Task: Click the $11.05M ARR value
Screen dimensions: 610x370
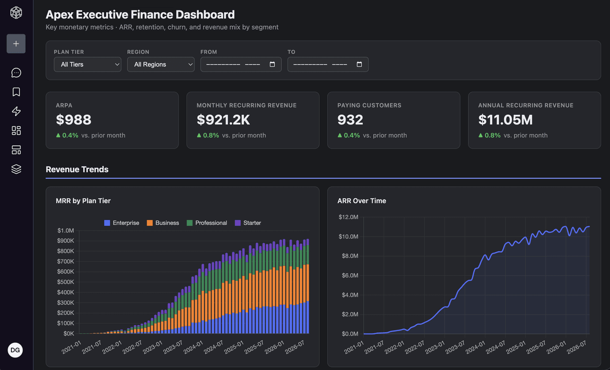Action: tap(506, 120)
